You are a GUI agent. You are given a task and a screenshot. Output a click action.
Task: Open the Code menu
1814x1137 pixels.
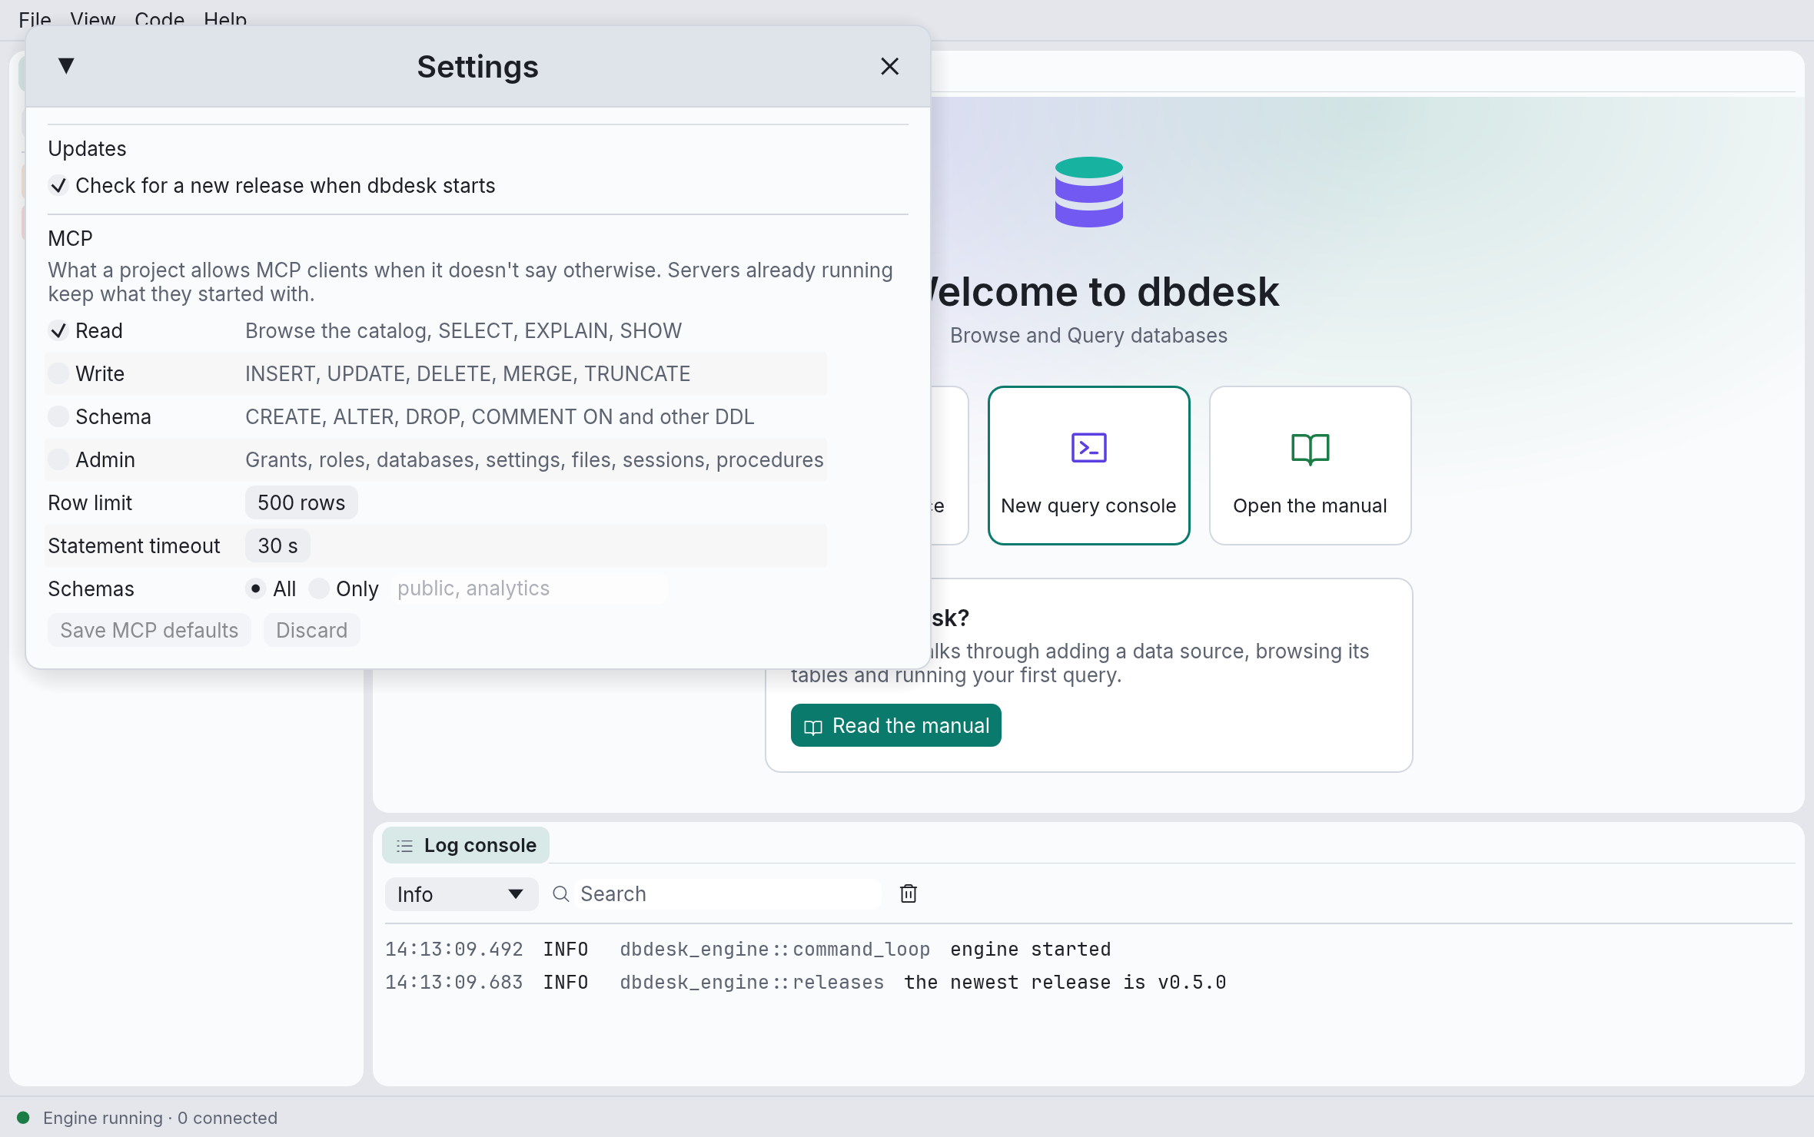point(159,19)
